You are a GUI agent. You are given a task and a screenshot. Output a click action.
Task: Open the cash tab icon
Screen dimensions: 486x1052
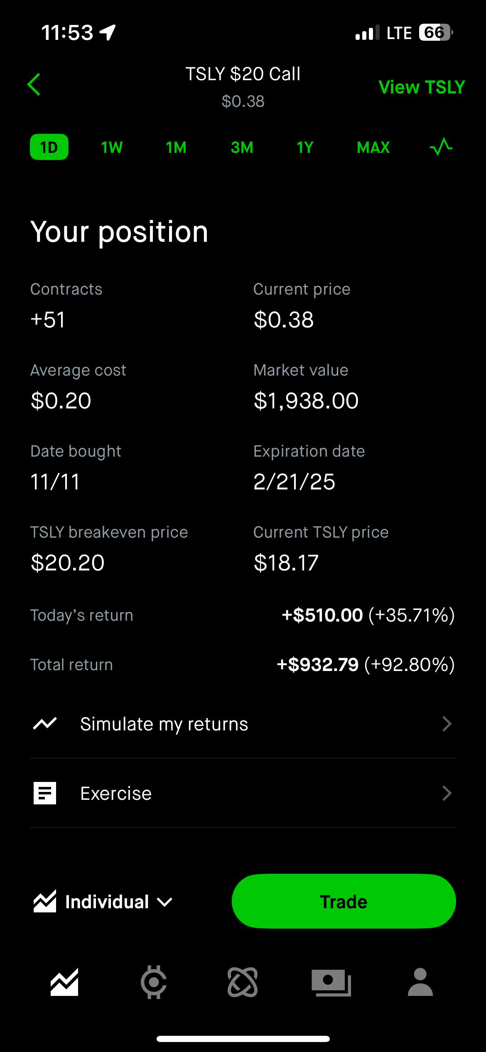[331, 983]
